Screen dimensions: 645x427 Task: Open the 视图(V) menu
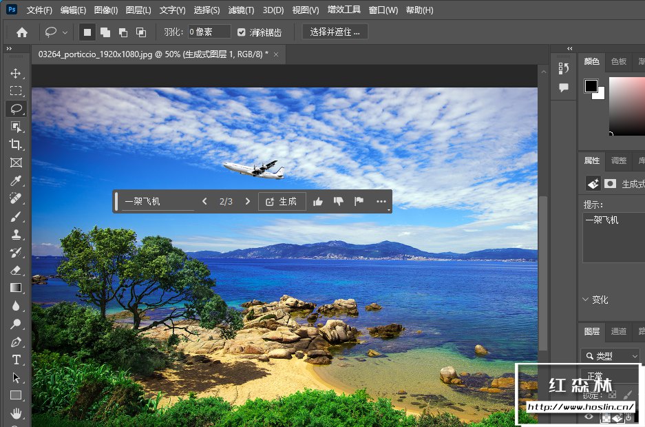[x=305, y=10]
